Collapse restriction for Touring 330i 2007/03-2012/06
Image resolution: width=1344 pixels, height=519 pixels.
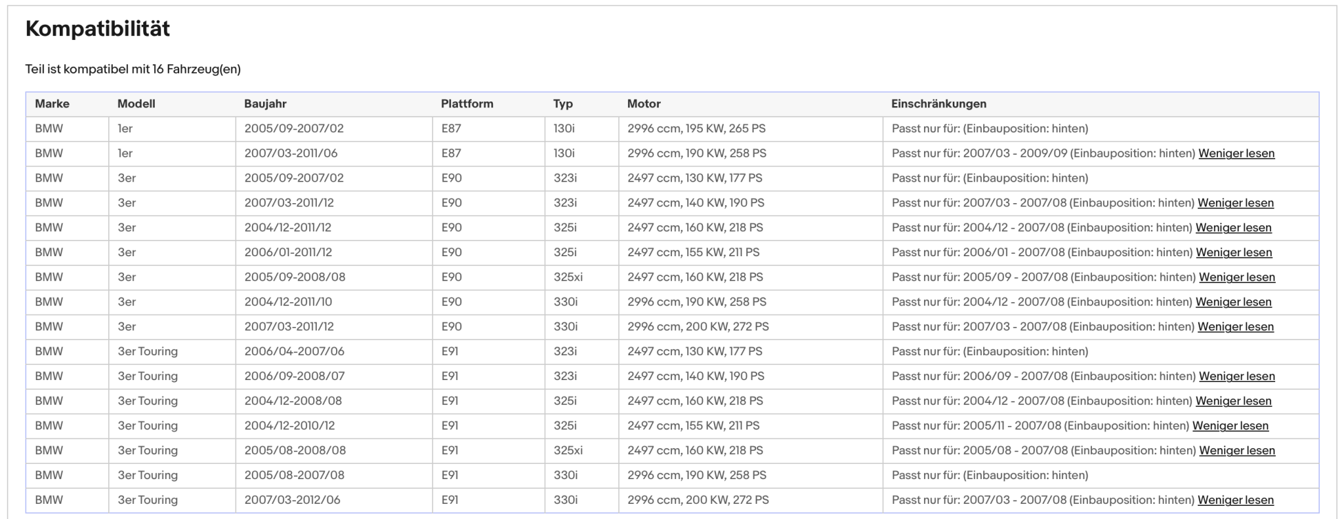[1236, 500]
